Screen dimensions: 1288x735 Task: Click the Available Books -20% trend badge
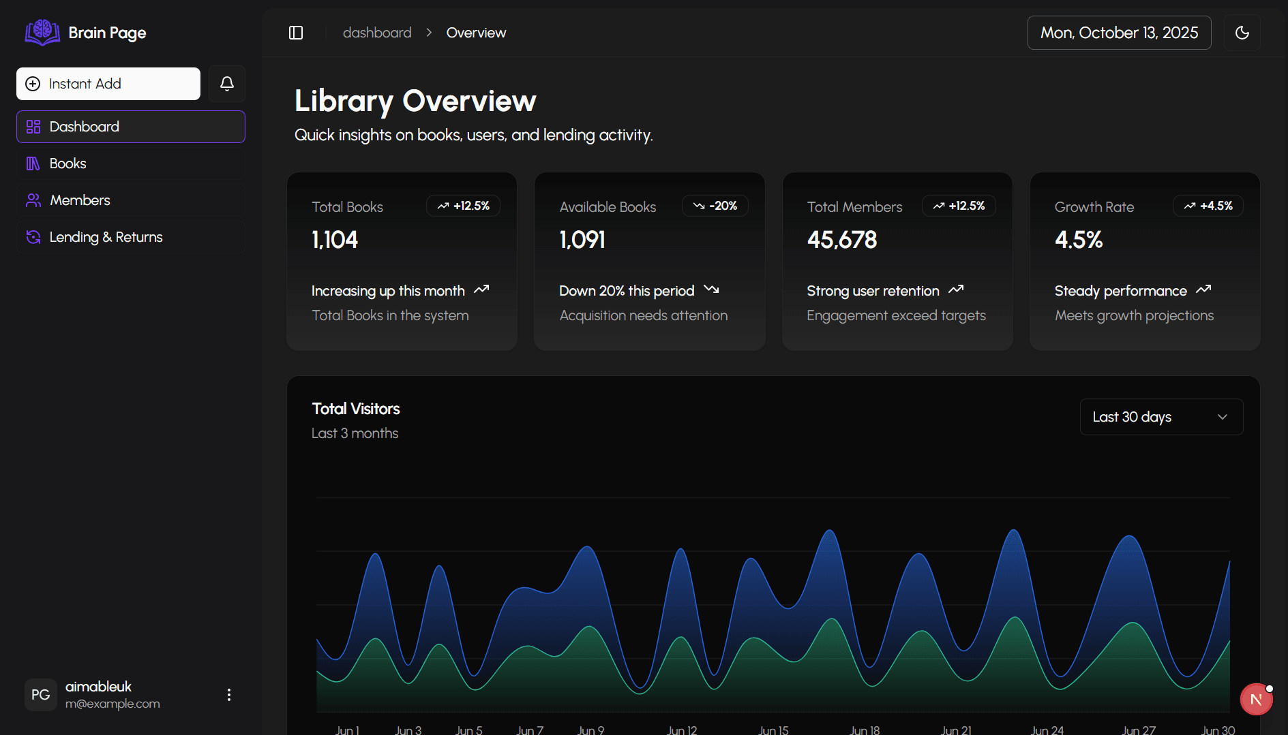(x=715, y=206)
